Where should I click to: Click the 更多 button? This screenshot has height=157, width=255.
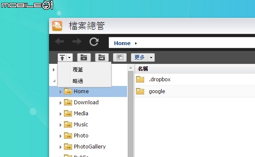click(x=139, y=57)
